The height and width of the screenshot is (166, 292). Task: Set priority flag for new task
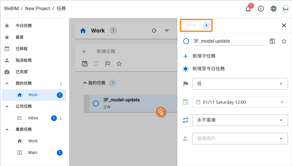point(108,64)
